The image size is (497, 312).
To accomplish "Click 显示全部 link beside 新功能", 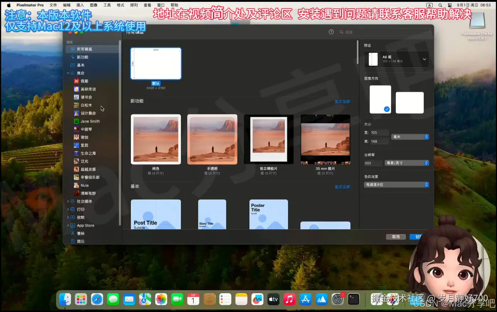I will coord(342,102).
